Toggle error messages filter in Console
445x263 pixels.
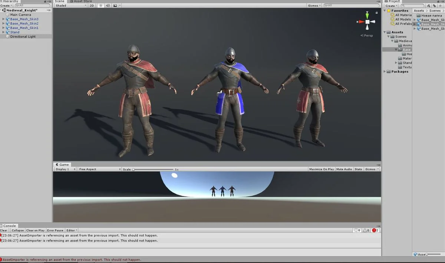click(375, 230)
